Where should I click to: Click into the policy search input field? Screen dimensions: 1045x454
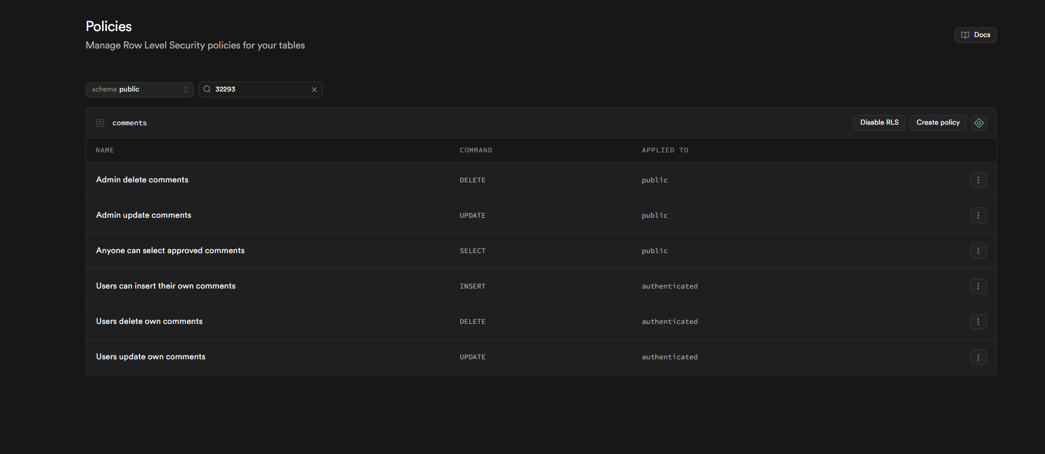tap(260, 90)
